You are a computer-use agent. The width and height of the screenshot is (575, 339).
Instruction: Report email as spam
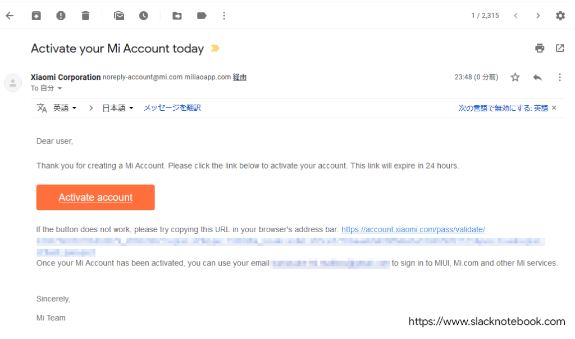(61, 16)
